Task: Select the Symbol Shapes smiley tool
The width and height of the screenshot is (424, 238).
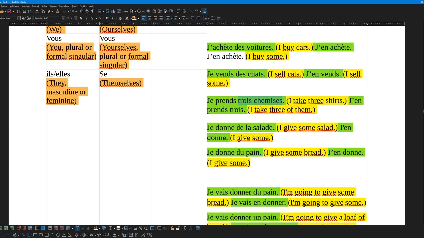Action: [x=84, y=235]
